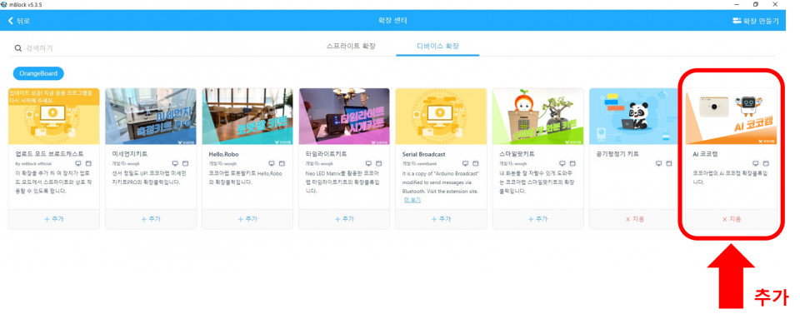Remove the Ai 코코캠 extension
800x319 pixels.
(x=732, y=219)
